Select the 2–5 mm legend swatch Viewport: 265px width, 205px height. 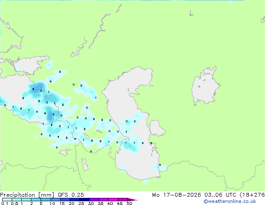[36, 200]
